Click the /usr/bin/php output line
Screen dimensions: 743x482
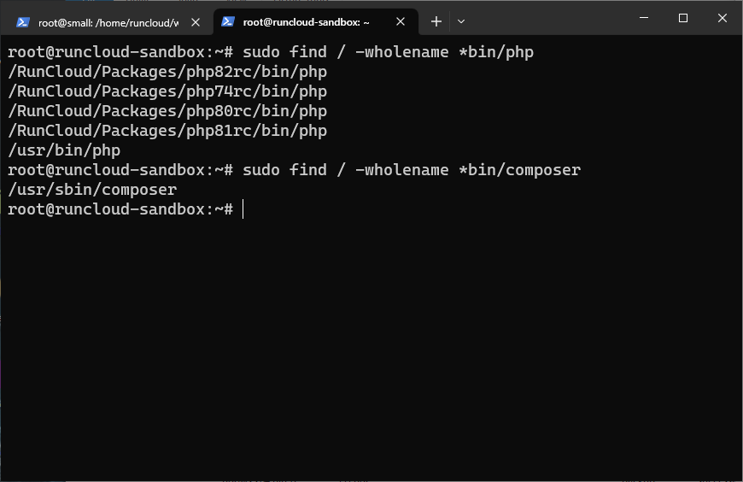click(64, 150)
